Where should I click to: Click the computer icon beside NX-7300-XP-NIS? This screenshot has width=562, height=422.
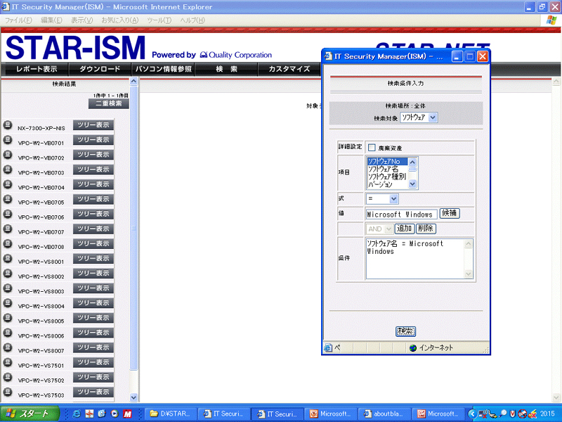(8, 125)
